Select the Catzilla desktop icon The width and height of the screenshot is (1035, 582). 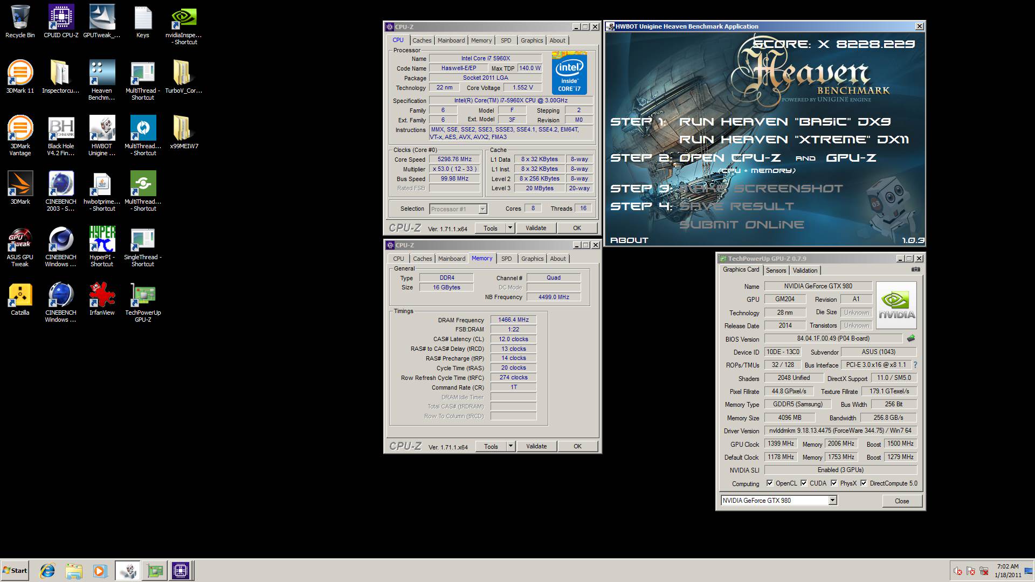click(20, 299)
